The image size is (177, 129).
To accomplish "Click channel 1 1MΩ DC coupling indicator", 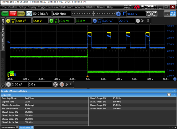I will pyautogui.click(x=13, y=21).
